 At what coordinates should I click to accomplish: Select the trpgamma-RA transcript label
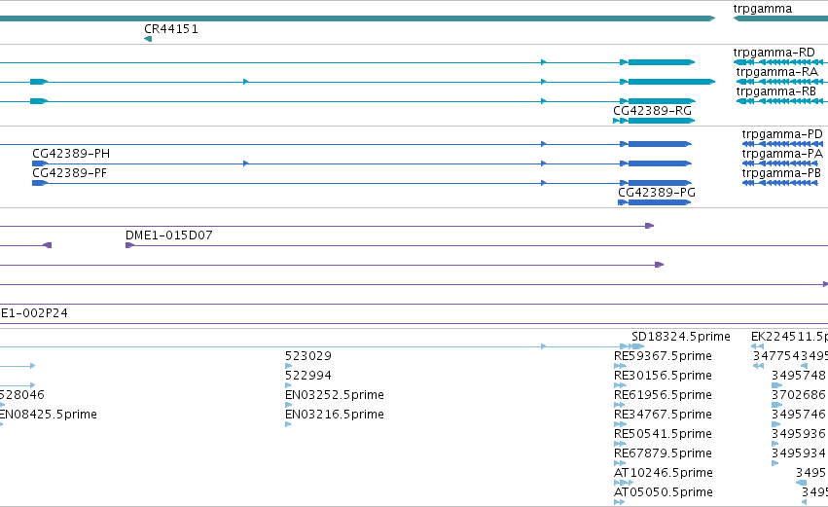point(776,72)
